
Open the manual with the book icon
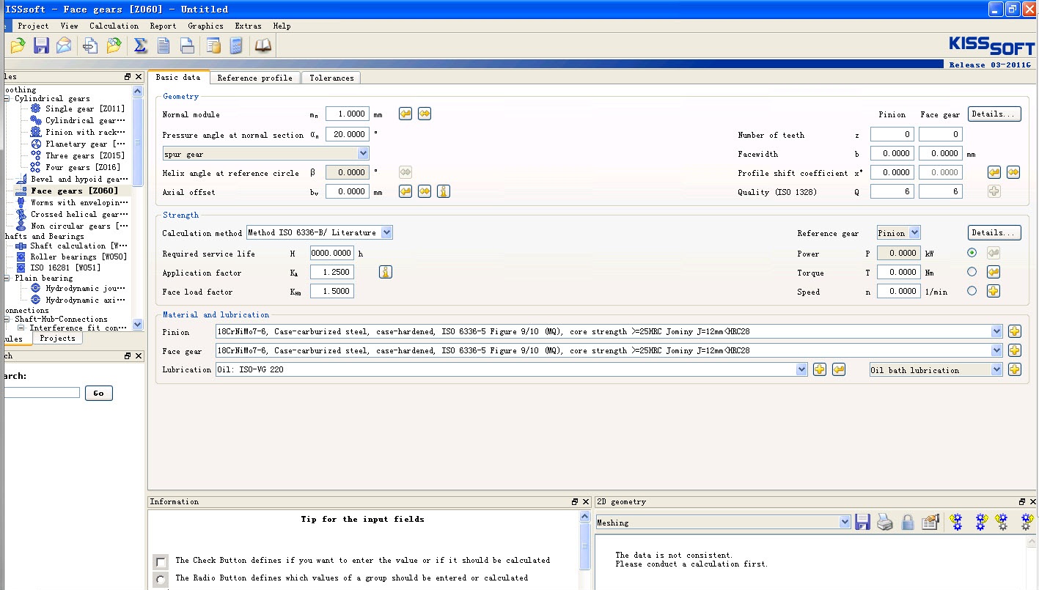[x=262, y=45]
